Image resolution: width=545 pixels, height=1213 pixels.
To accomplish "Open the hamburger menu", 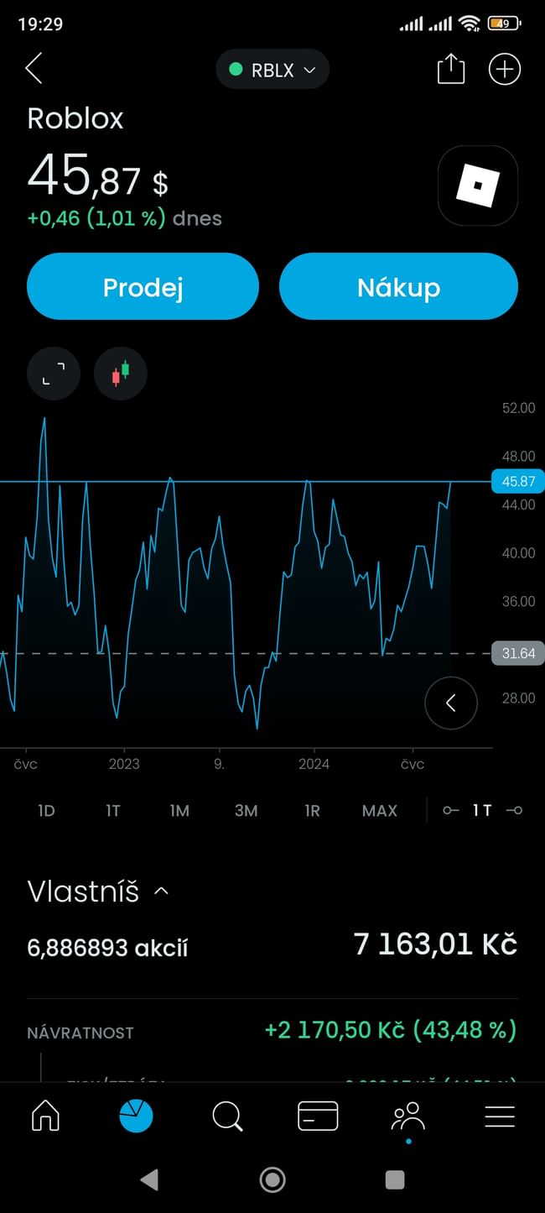I will (500, 1116).
